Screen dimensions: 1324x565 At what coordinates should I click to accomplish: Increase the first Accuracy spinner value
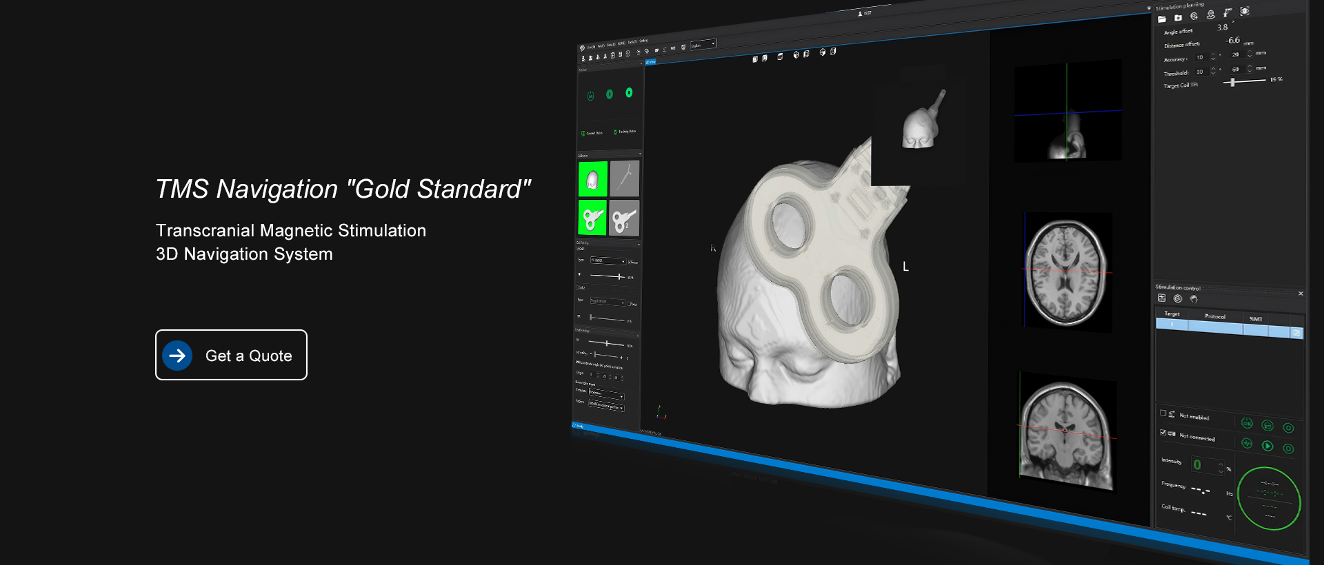click(x=1213, y=54)
